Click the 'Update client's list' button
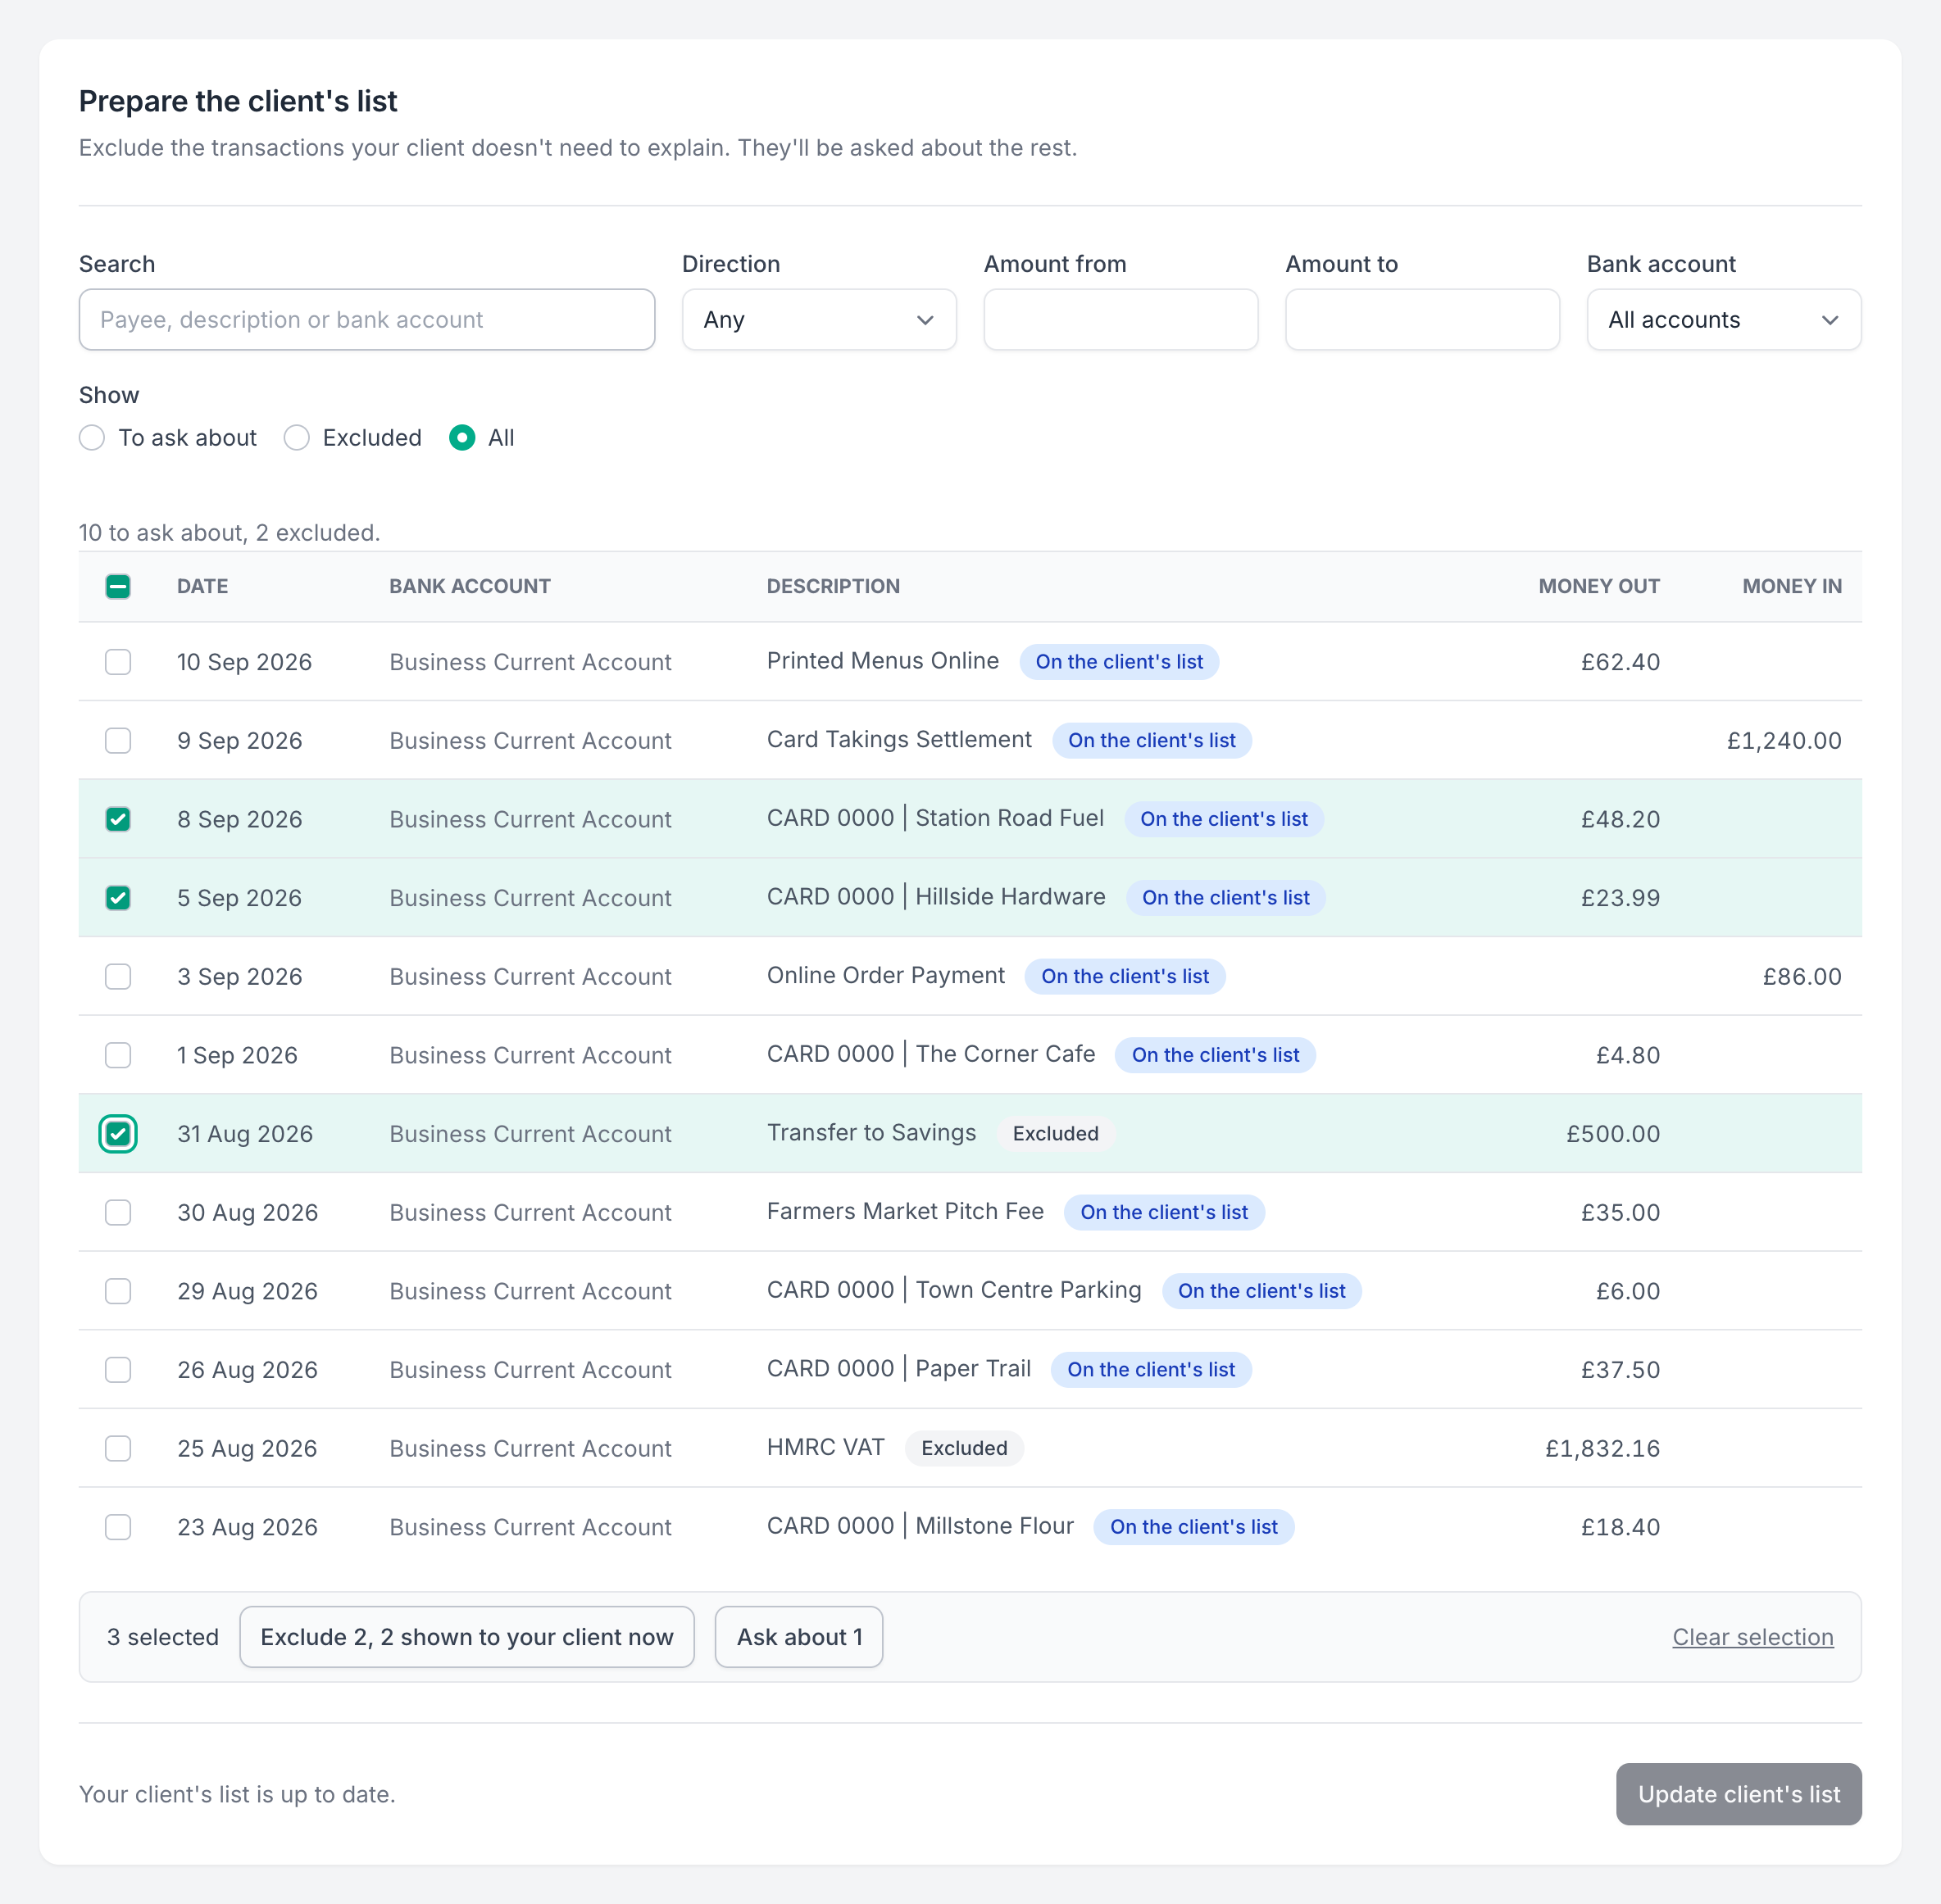 coord(1739,1794)
